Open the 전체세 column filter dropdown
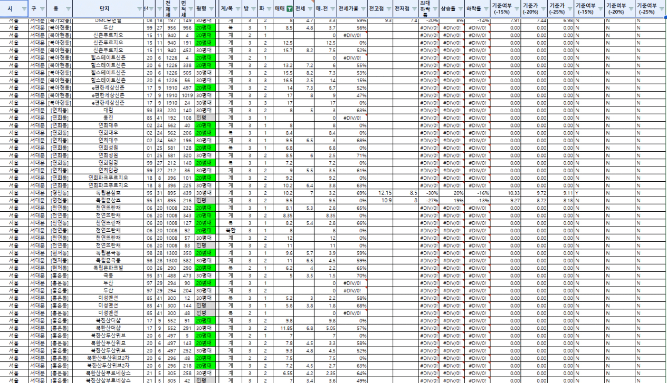The width and height of the screenshot is (667, 383). pos(175,9)
